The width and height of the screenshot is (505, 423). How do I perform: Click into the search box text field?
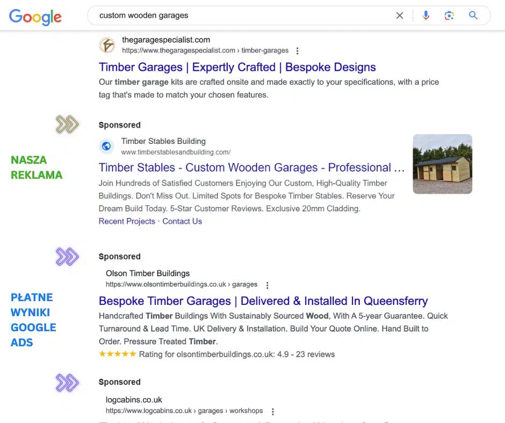242,16
